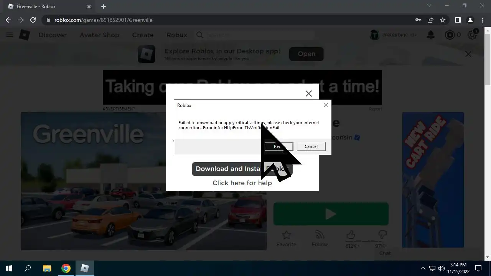
Task: Bookmark this page with the star icon
Action: pos(443,20)
